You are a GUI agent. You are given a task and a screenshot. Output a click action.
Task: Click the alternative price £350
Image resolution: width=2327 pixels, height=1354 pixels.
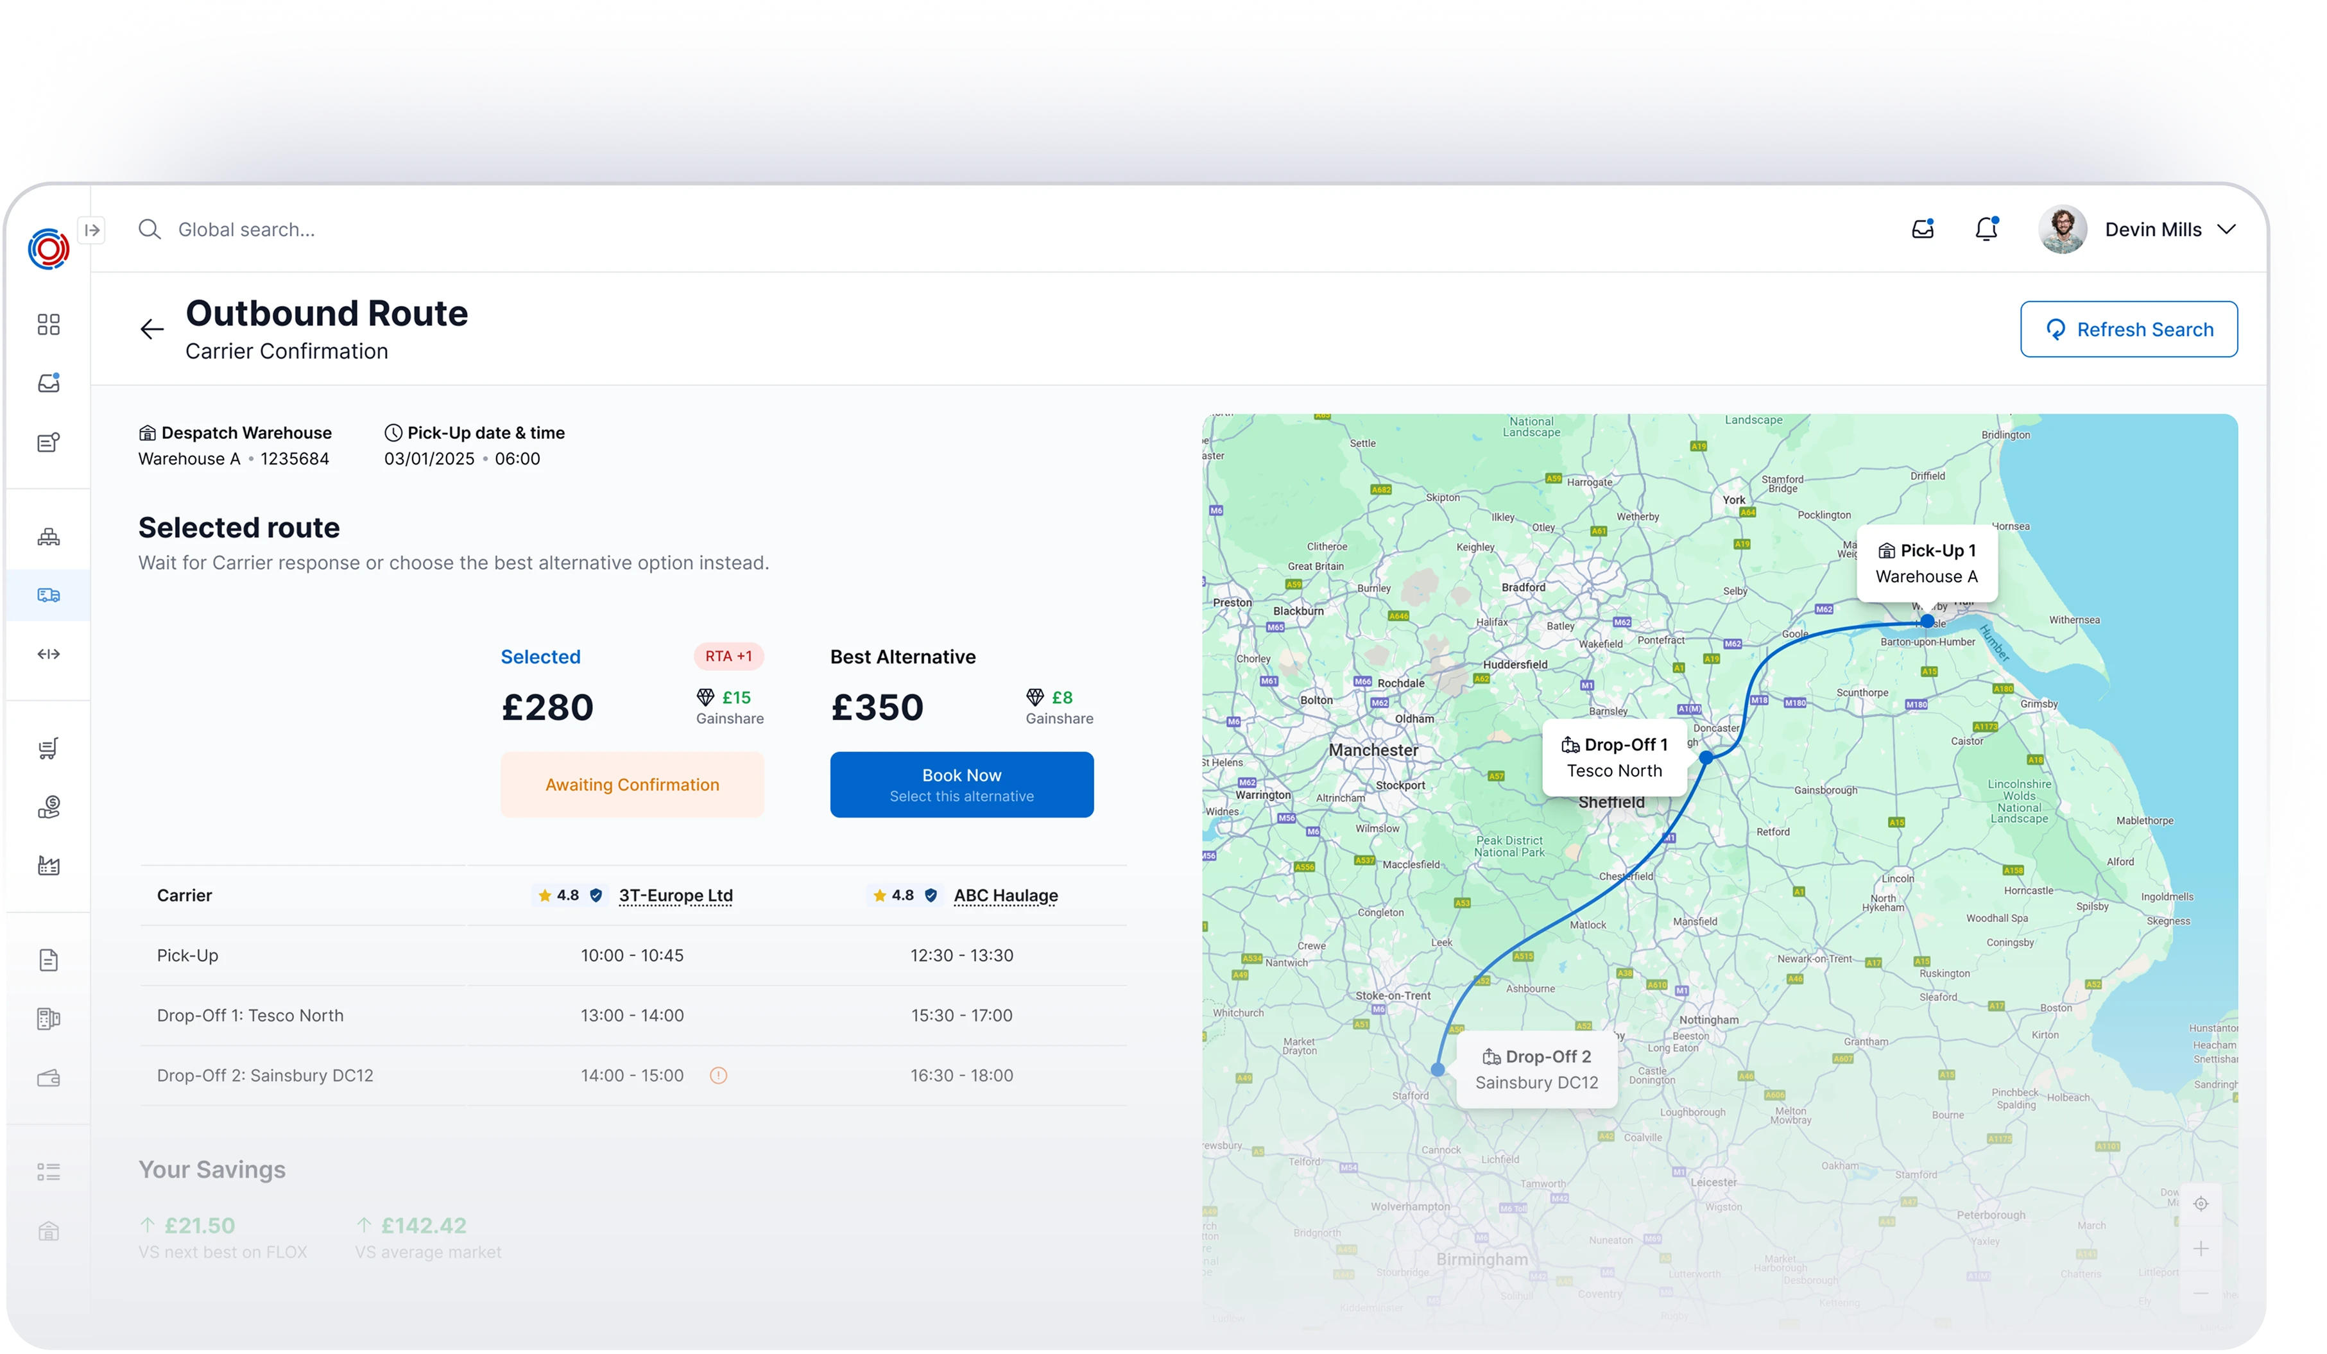pyautogui.click(x=877, y=707)
